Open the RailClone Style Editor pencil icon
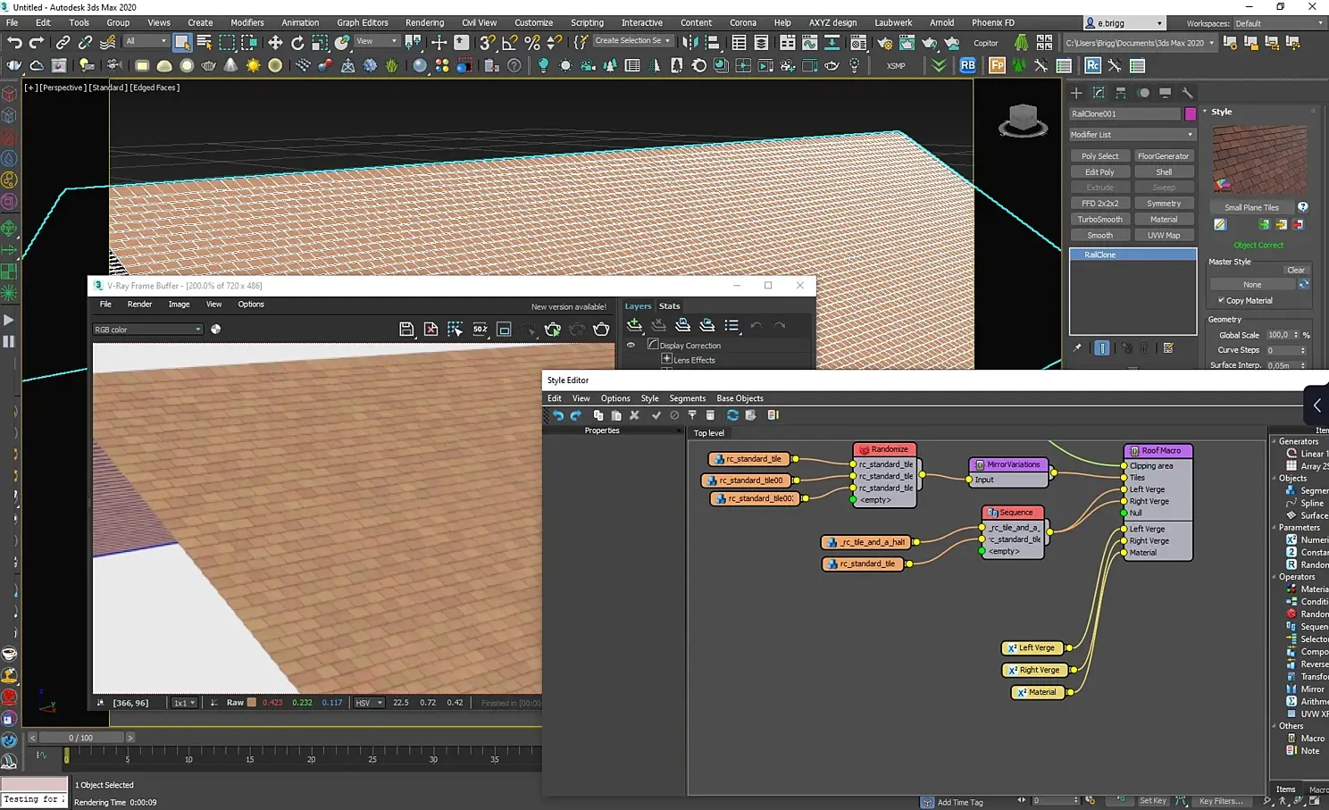Viewport: 1329px width, 810px height. tap(1220, 224)
